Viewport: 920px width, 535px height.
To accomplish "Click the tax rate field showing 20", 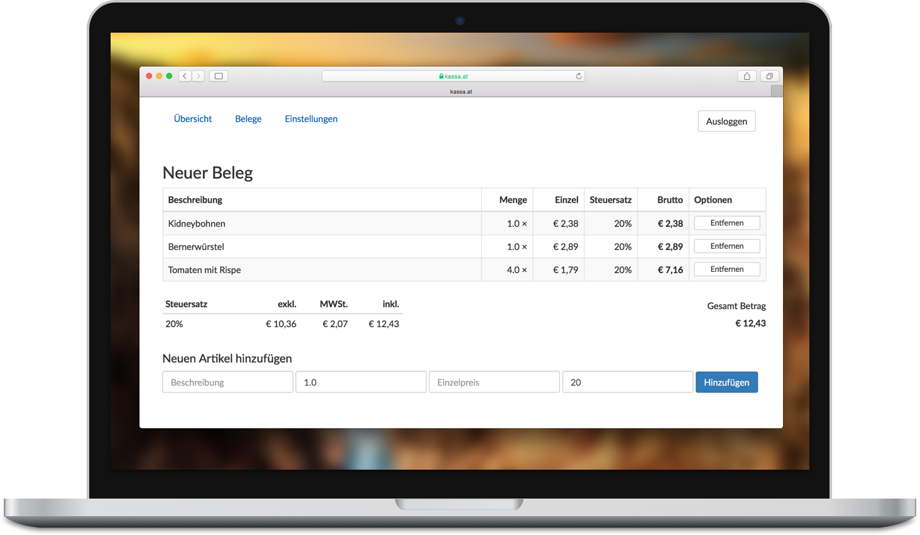I will [x=627, y=382].
